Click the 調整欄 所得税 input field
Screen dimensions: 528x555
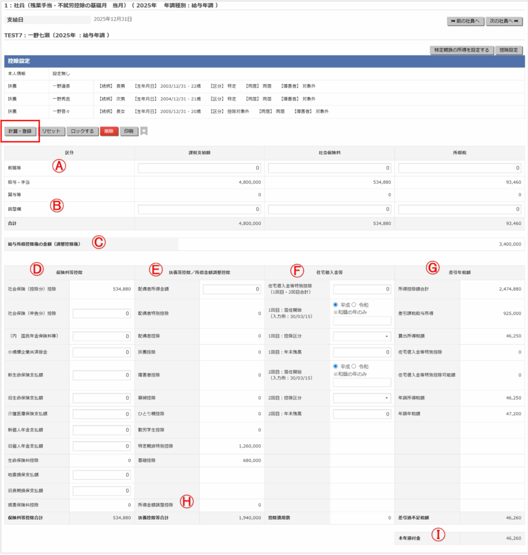click(460, 209)
